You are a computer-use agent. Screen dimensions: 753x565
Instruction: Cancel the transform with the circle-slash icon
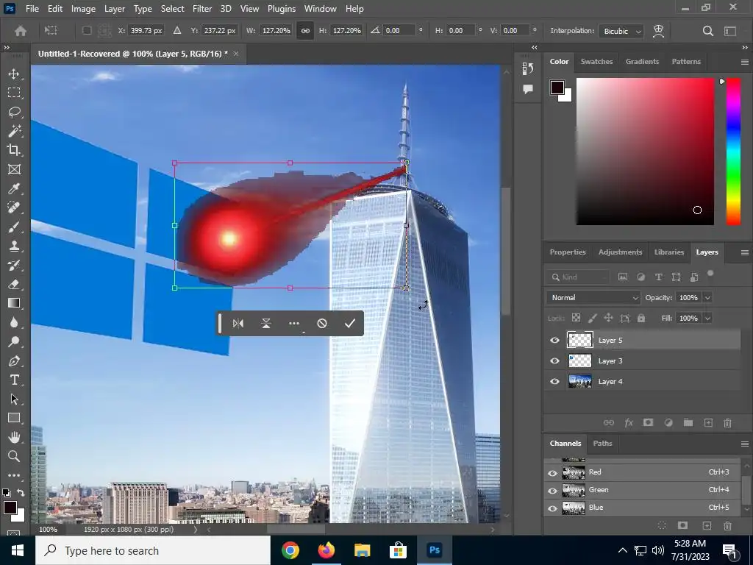(322, 324)
